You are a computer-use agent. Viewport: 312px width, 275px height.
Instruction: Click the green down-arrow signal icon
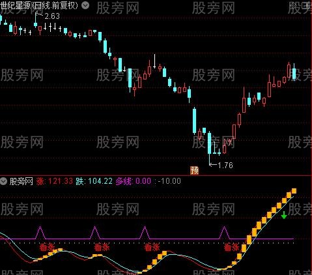[x=284, y=215]
